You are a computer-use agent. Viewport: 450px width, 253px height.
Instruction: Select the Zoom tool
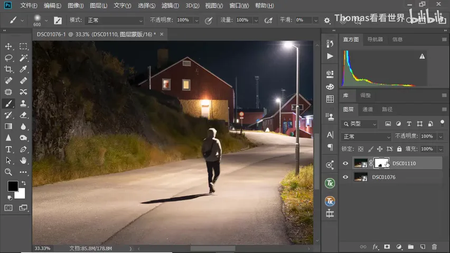coord(8,172)
